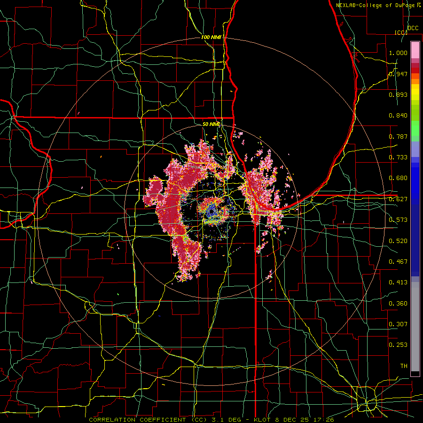
Task: Click the 0.467 scale value
Action: pyautogui.click(x=398, y=262)
